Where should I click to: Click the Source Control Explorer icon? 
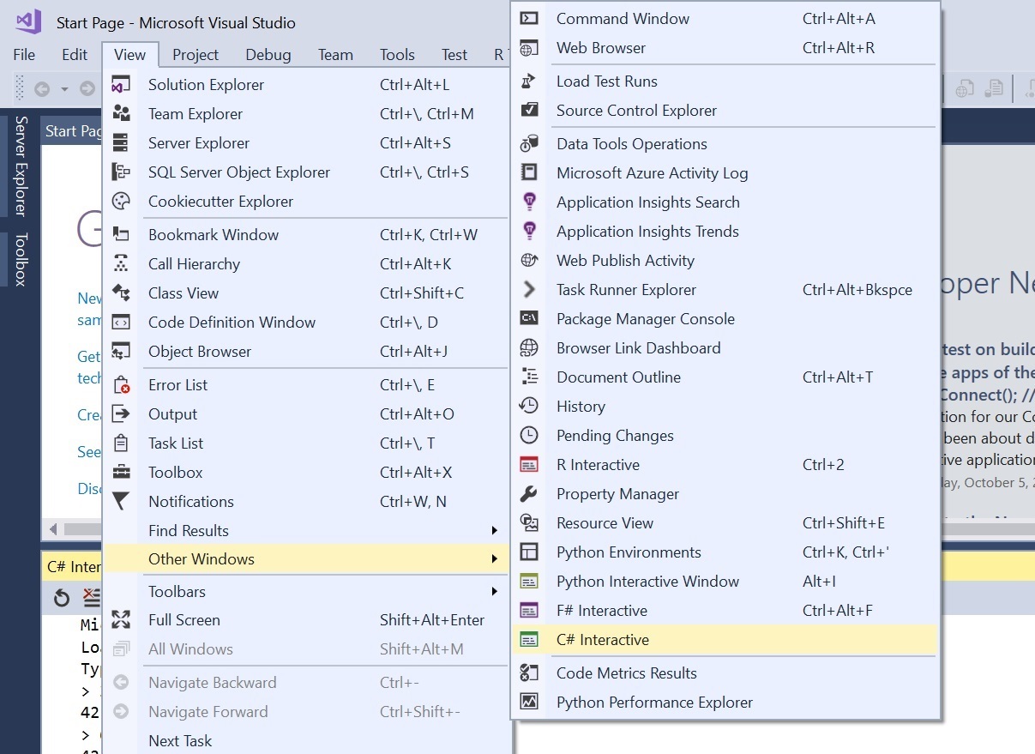(530, 111)
